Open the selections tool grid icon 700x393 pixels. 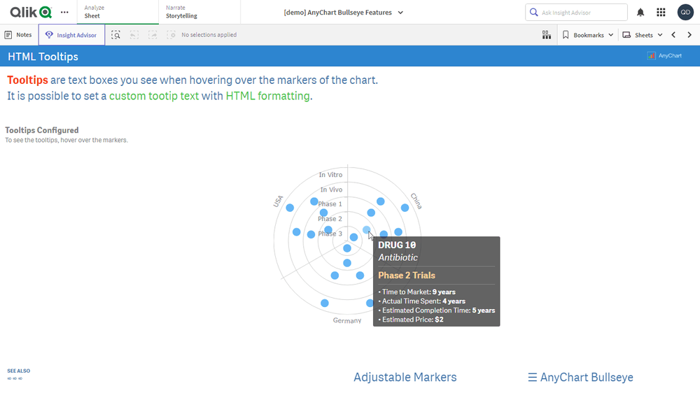click(546, 35)
